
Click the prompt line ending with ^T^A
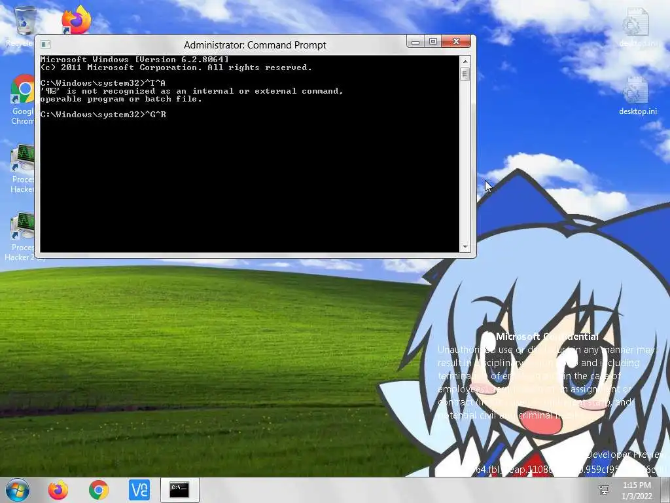[103, 83]
